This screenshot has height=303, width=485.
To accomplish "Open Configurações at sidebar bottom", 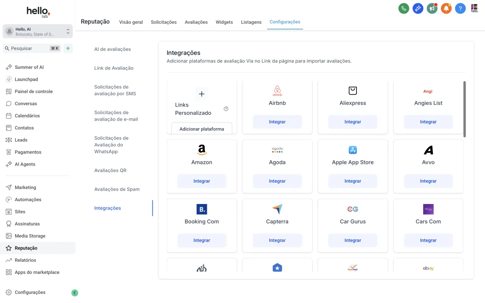I will tap(30, 292).
